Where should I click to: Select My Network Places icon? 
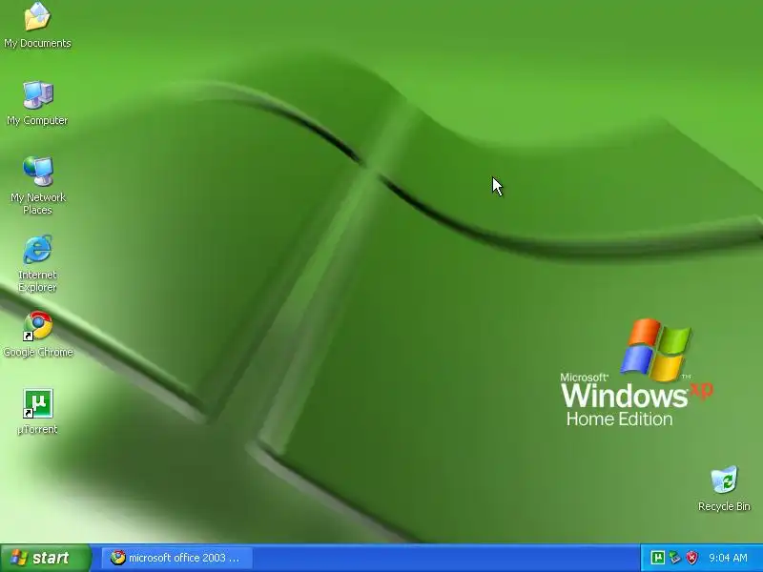coord(37,172)
